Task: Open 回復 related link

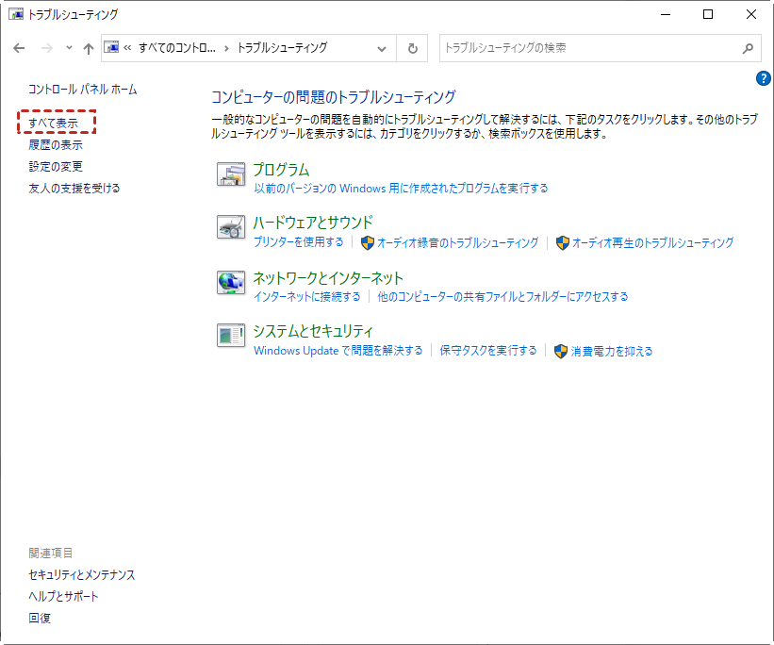Action: pyautogui.click(x=40, y=619)
